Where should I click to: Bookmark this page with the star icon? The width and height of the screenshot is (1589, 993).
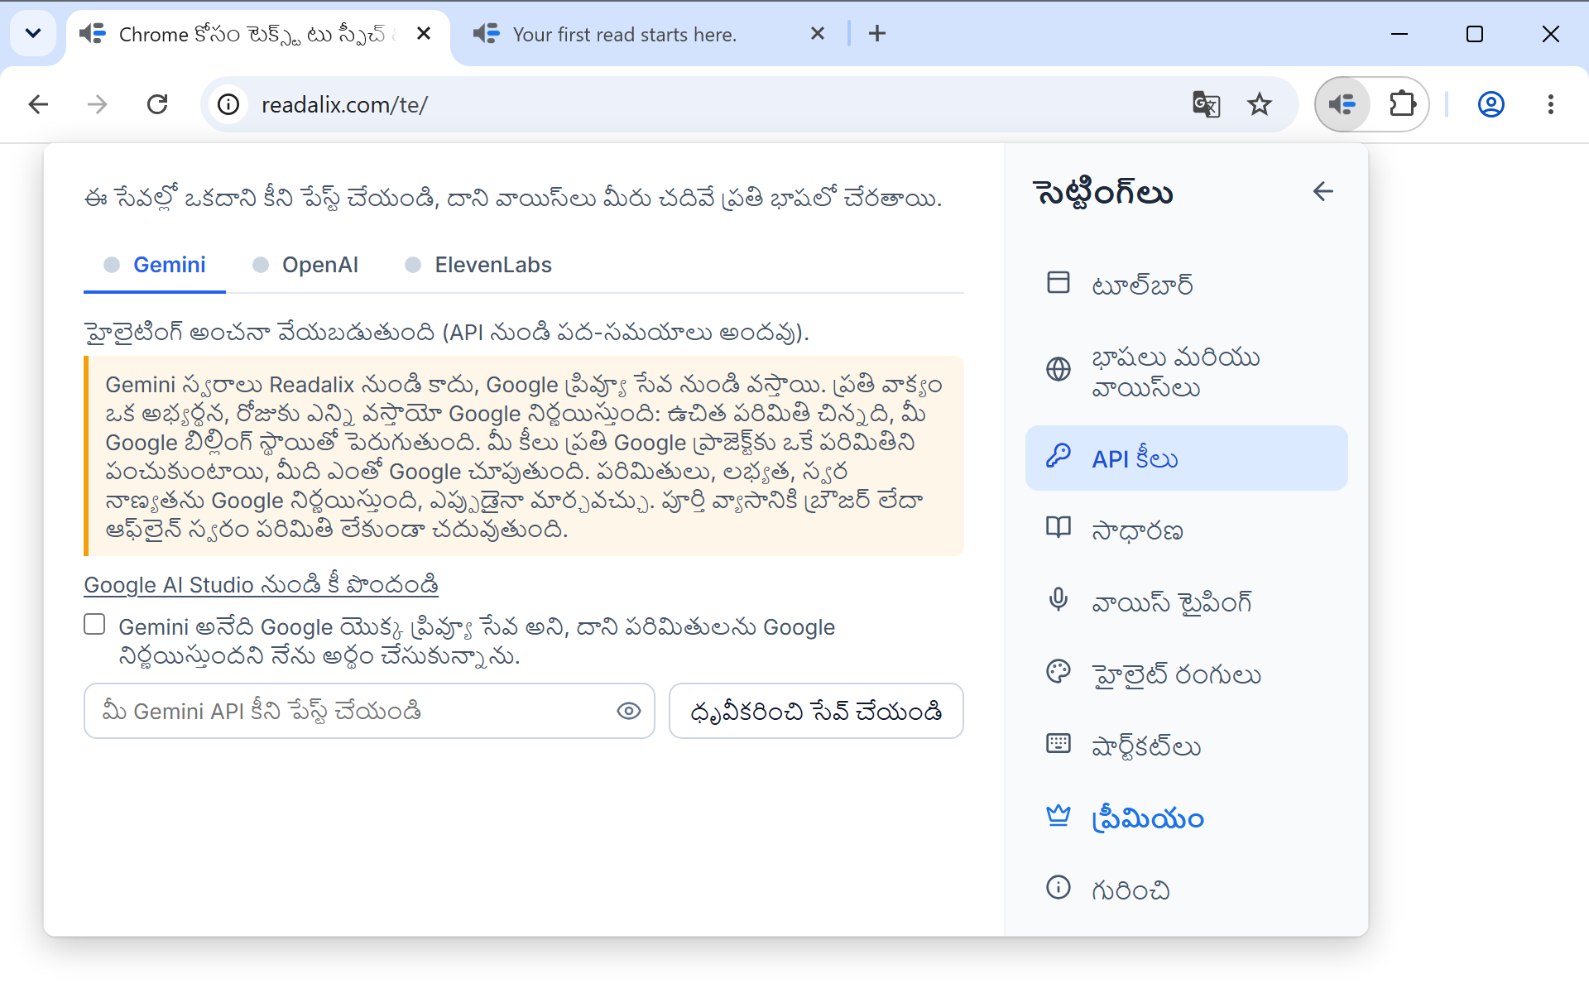(1259, 104)
